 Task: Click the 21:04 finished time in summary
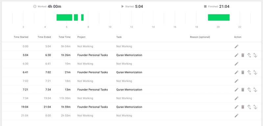tap(224, 7)
